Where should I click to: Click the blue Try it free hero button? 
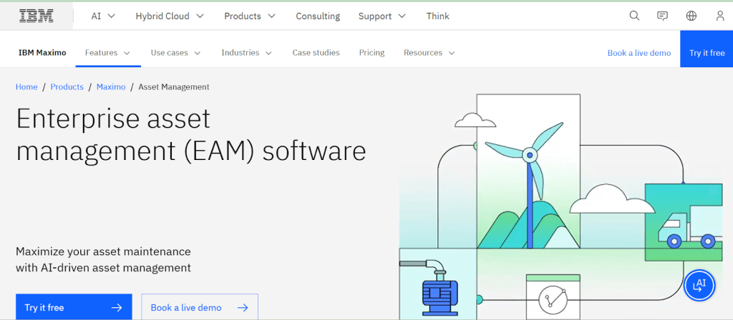74,307
